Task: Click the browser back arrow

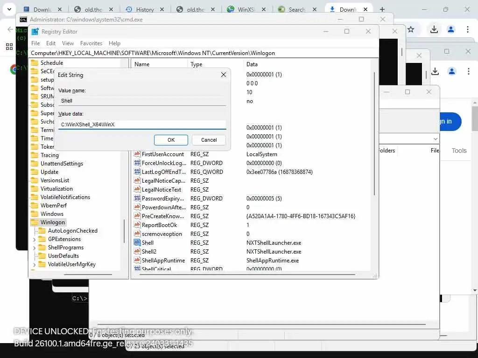Action: click(x=10, y=29)
